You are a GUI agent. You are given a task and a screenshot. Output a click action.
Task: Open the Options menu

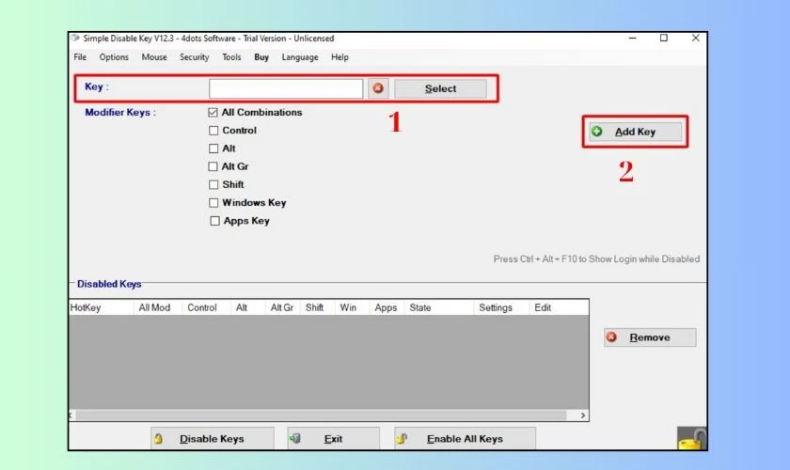click(114, 57)
